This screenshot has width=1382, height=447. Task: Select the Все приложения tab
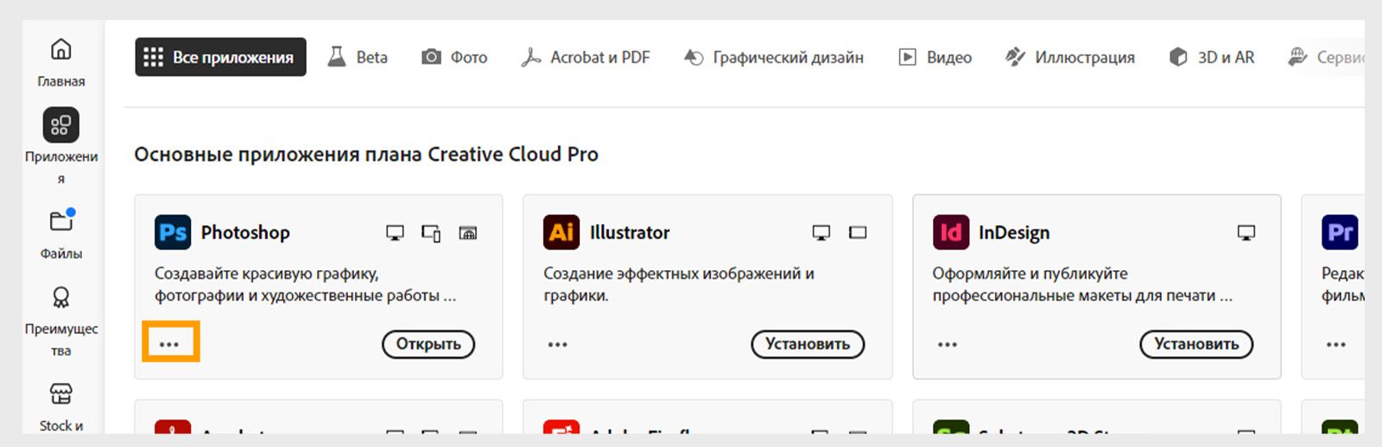(x=220, y=57)
